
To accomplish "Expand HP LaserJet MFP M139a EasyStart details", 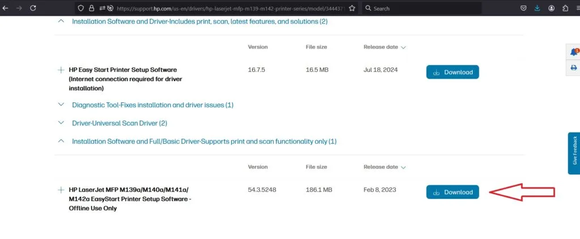I will [61, 190].
